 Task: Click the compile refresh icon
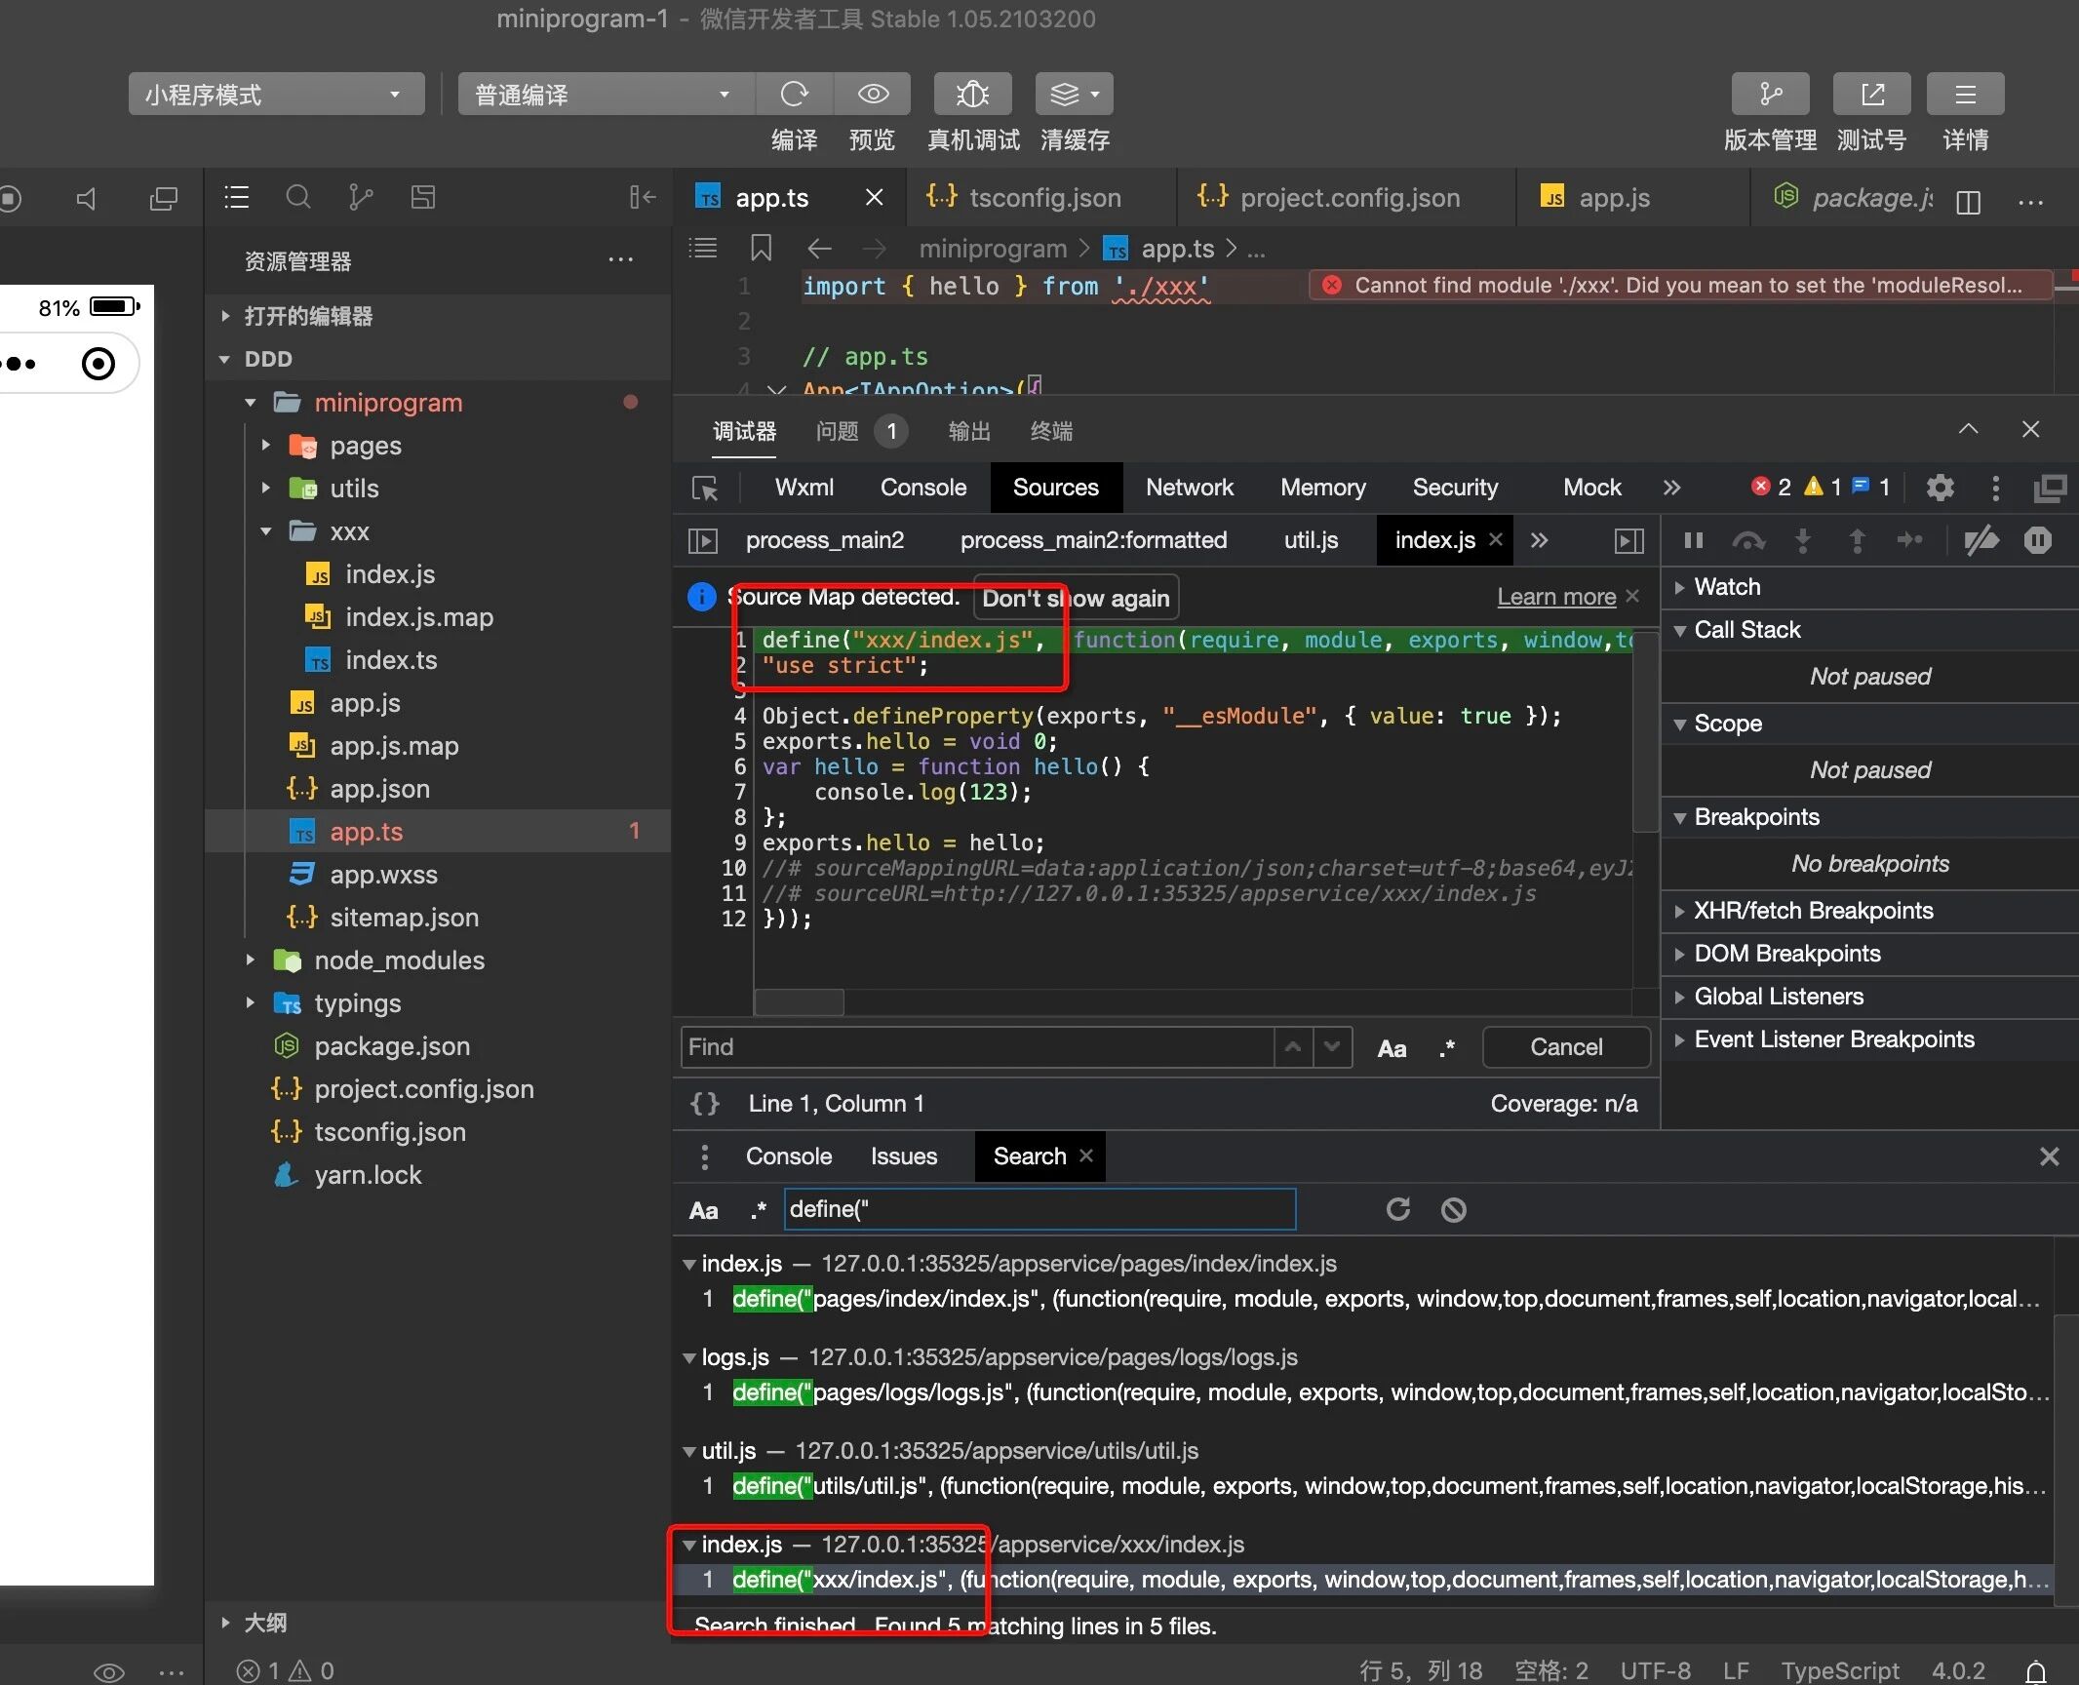click(x=794, y=94)
